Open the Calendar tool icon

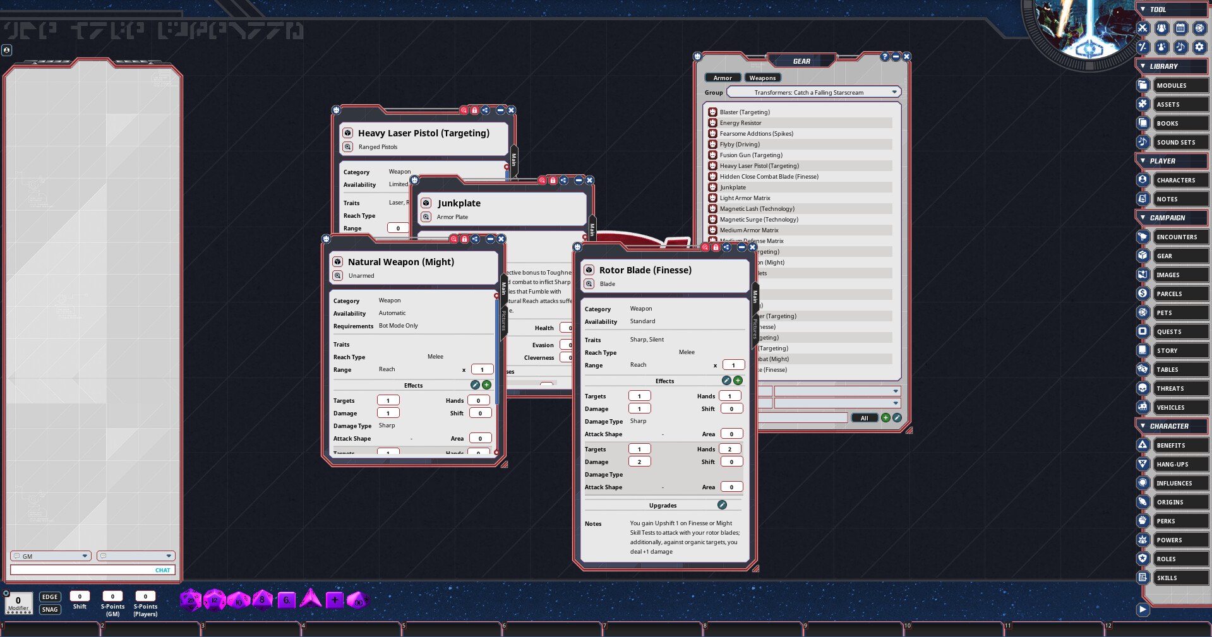coord(1180,28)
